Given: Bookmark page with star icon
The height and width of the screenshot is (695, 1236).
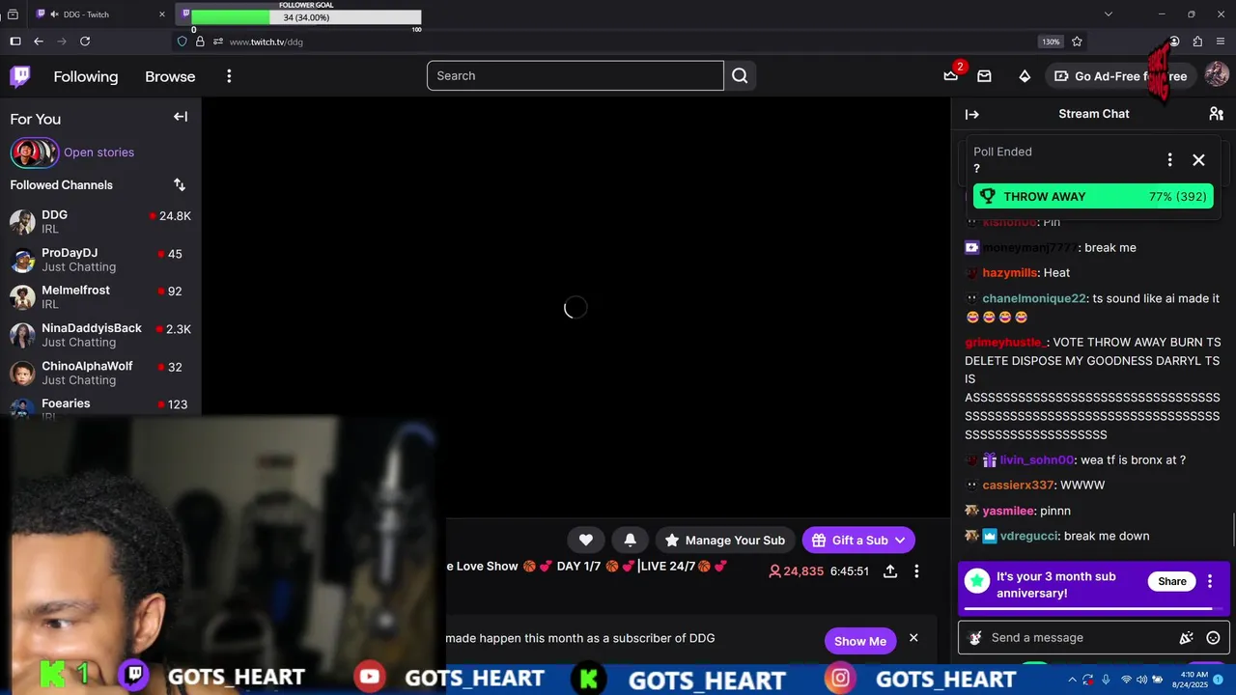Looking at the screenshot, I should [x=1077, y=42].
